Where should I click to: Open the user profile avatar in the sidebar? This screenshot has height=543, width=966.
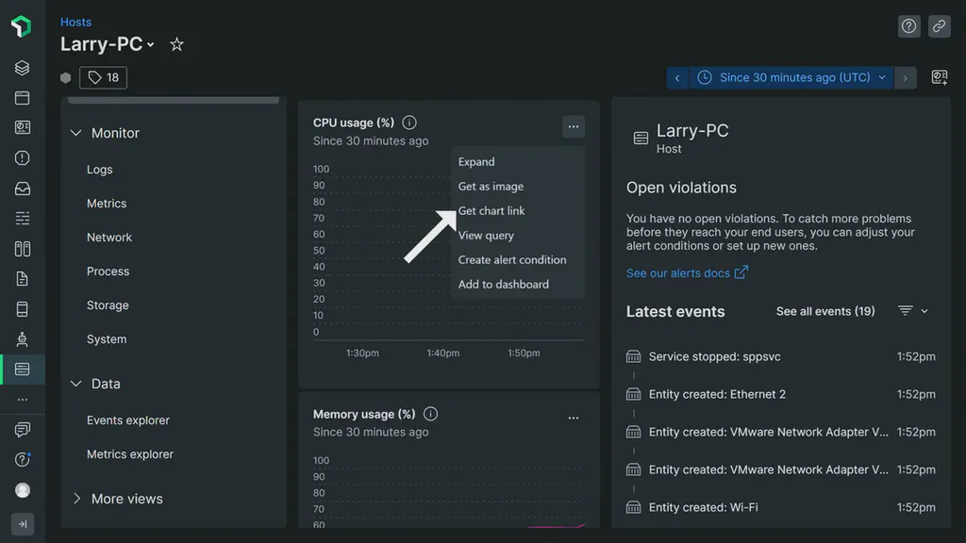tap(22, 489)
